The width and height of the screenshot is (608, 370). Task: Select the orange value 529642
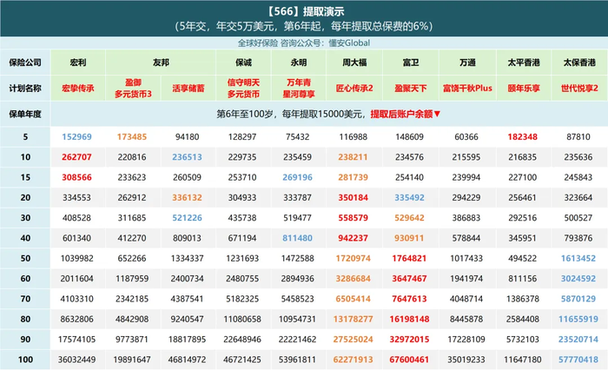[409, 218]
